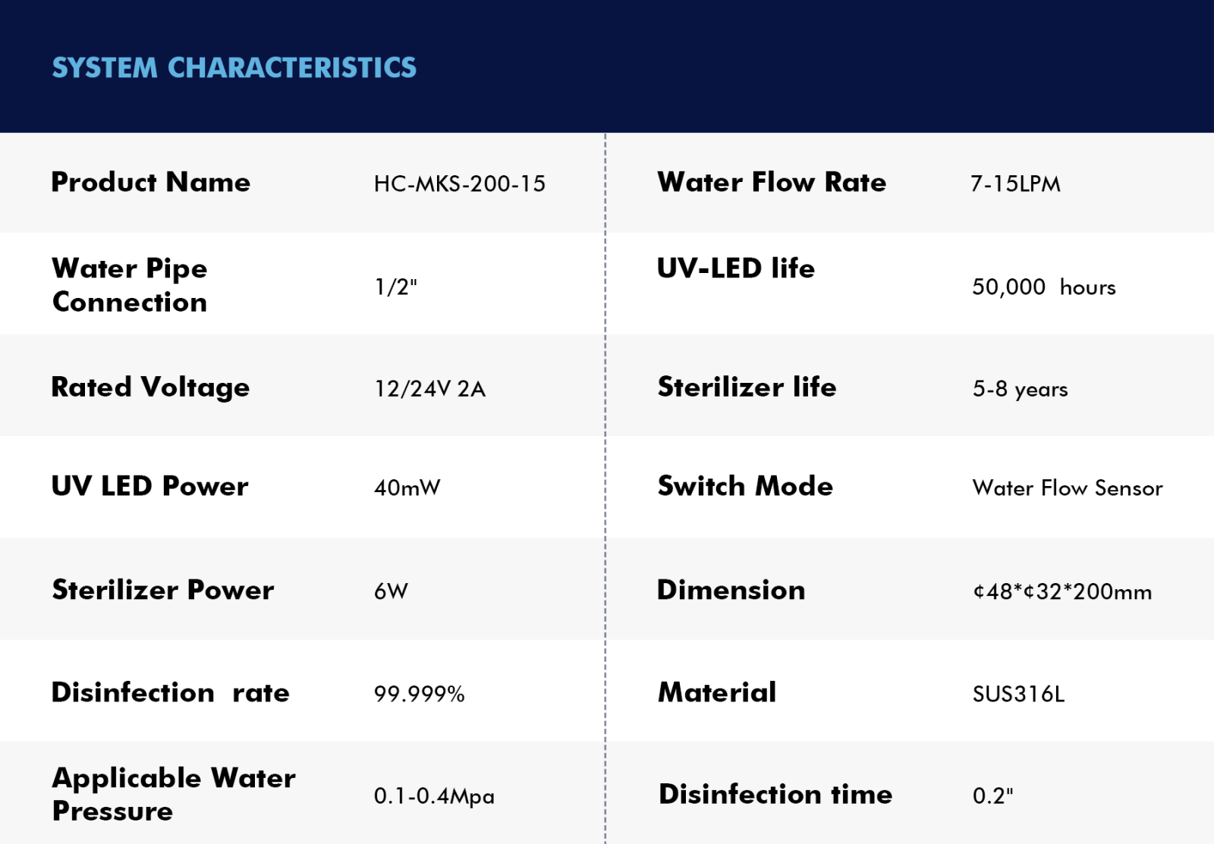Click the Water Flow Sensor value

(x=1068, y=488)
